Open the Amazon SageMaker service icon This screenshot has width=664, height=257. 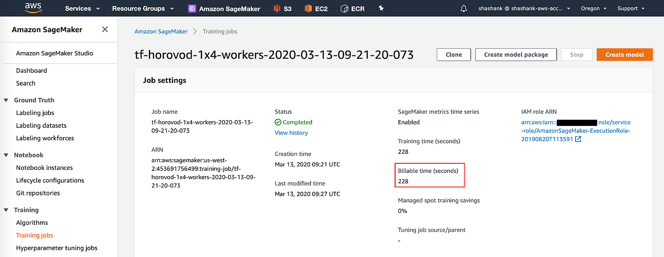pos(192,9)
